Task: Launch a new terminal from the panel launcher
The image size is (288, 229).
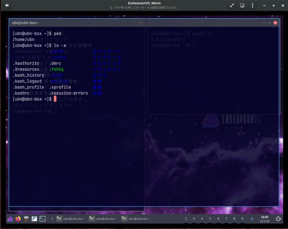Action: (43, 219)
